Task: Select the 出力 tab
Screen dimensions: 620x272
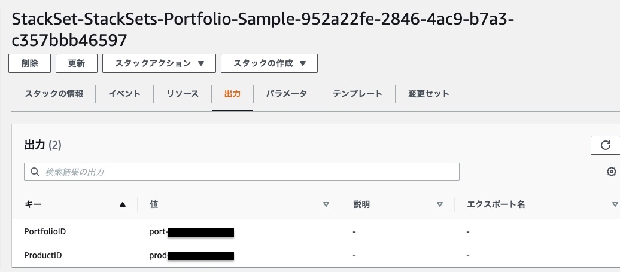Action: point(232,94)
